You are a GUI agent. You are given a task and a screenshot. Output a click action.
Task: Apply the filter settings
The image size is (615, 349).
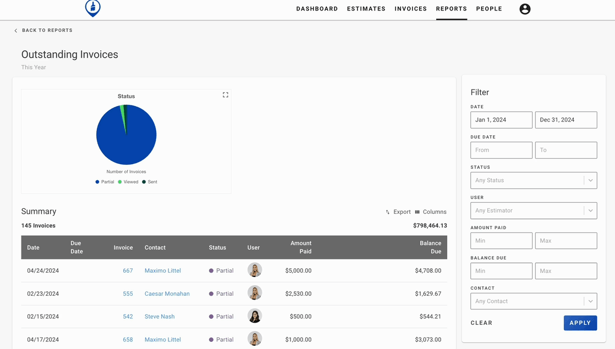click(x=580, y=323)
